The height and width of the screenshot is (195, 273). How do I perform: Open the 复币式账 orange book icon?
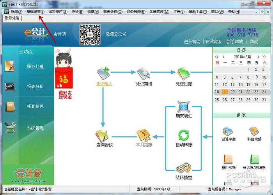click(228, 159)
